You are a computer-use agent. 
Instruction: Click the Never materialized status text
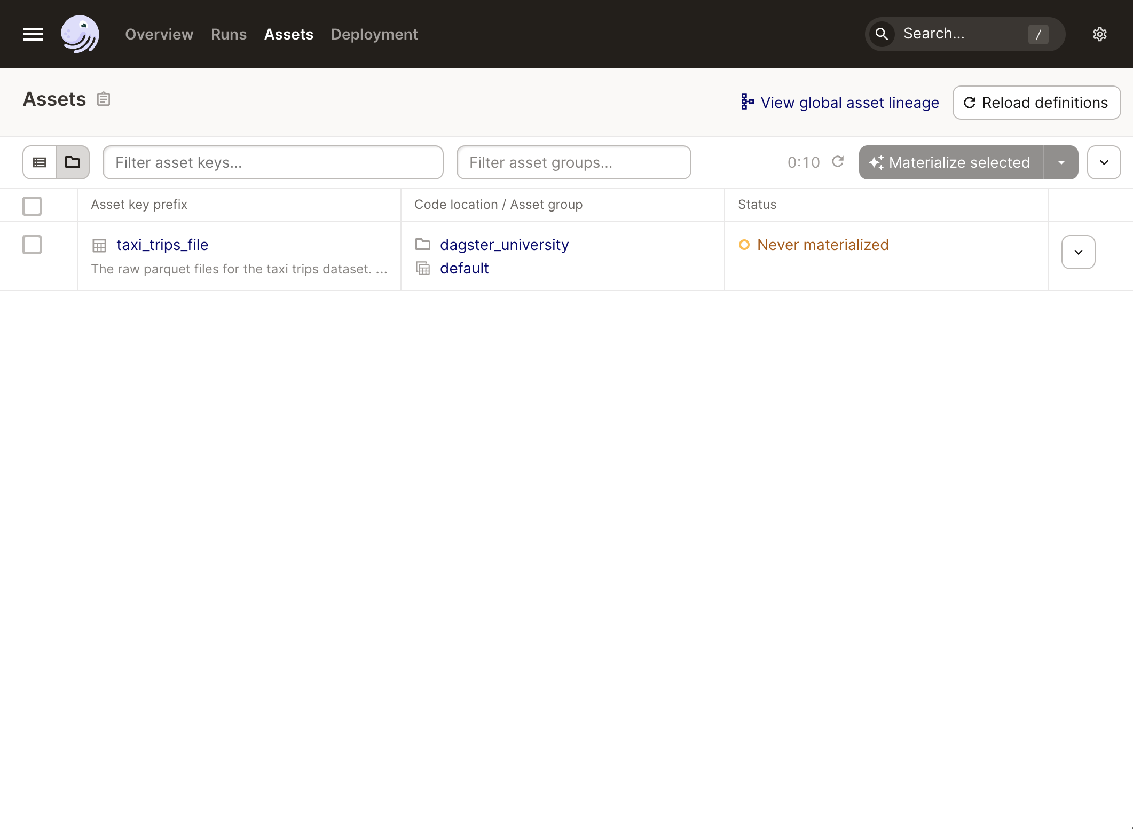823,245
